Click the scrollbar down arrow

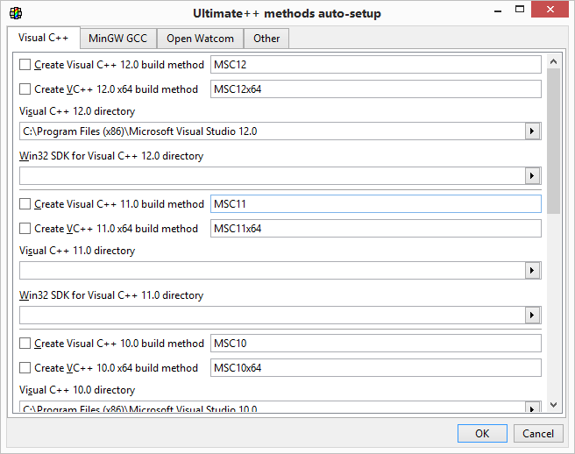553,405
